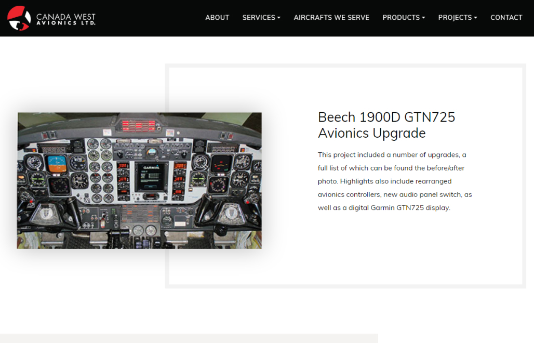Expand the Projects dropdown menu
Image resolution: width=534 pixels, height=343 pixels.
click(x=457, y=18)
